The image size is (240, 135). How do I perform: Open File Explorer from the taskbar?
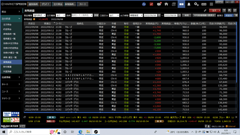pos(88,132)
